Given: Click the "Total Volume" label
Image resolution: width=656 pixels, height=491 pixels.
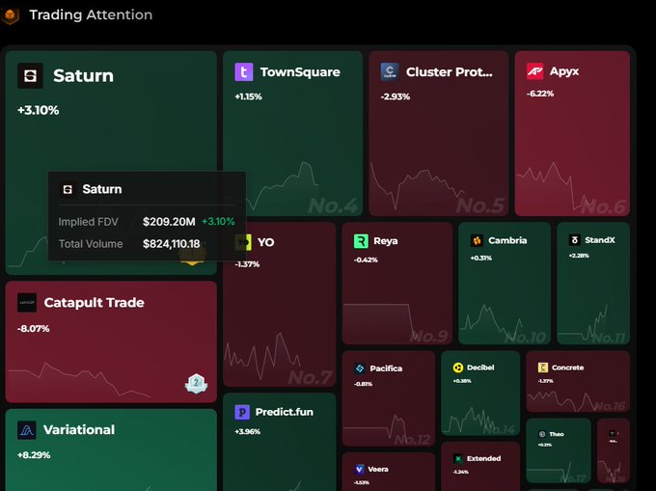Looking at the screenshot, I should pyautogui.click(x=91, y=244).
